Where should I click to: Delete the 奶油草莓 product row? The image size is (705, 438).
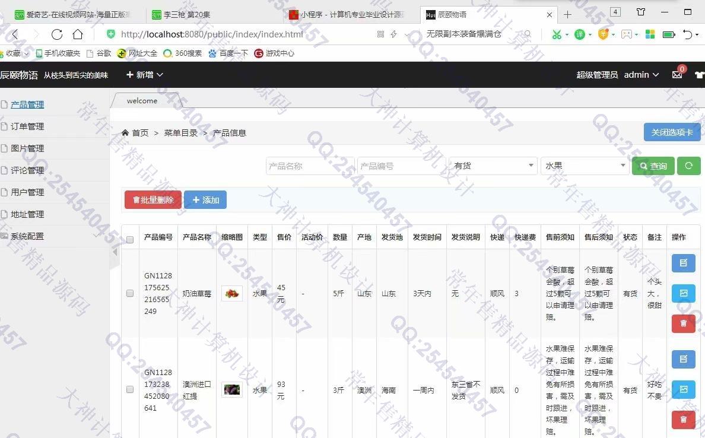(684, 323)
